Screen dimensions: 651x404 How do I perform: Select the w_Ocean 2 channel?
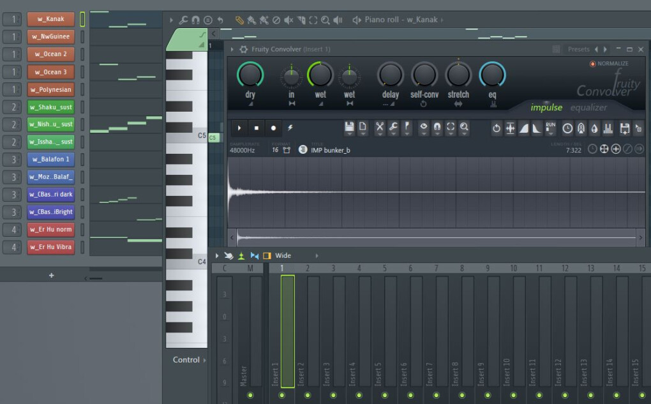click(x=50, y=54)
